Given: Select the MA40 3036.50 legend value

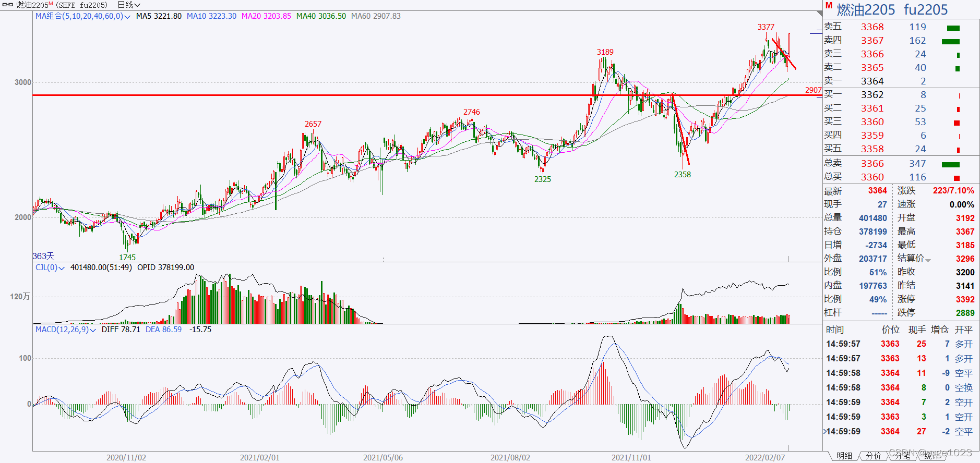Looking at the screenshot, I should click(321, 16).
